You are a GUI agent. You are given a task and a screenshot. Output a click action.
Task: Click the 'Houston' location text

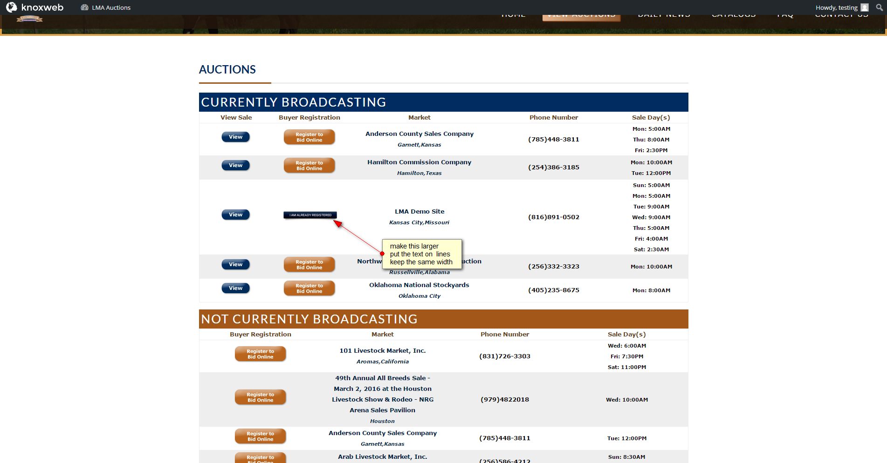(383, 421)
